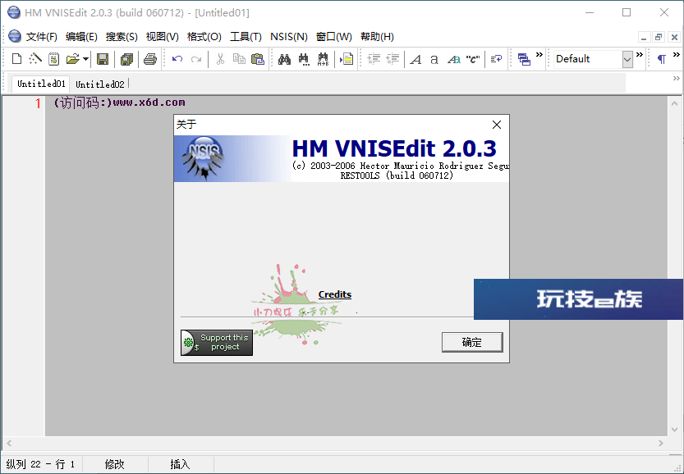The image size is (684, 474).
Task: Expand the overflow chevron after the Default combo
Action: click(640, 54)
